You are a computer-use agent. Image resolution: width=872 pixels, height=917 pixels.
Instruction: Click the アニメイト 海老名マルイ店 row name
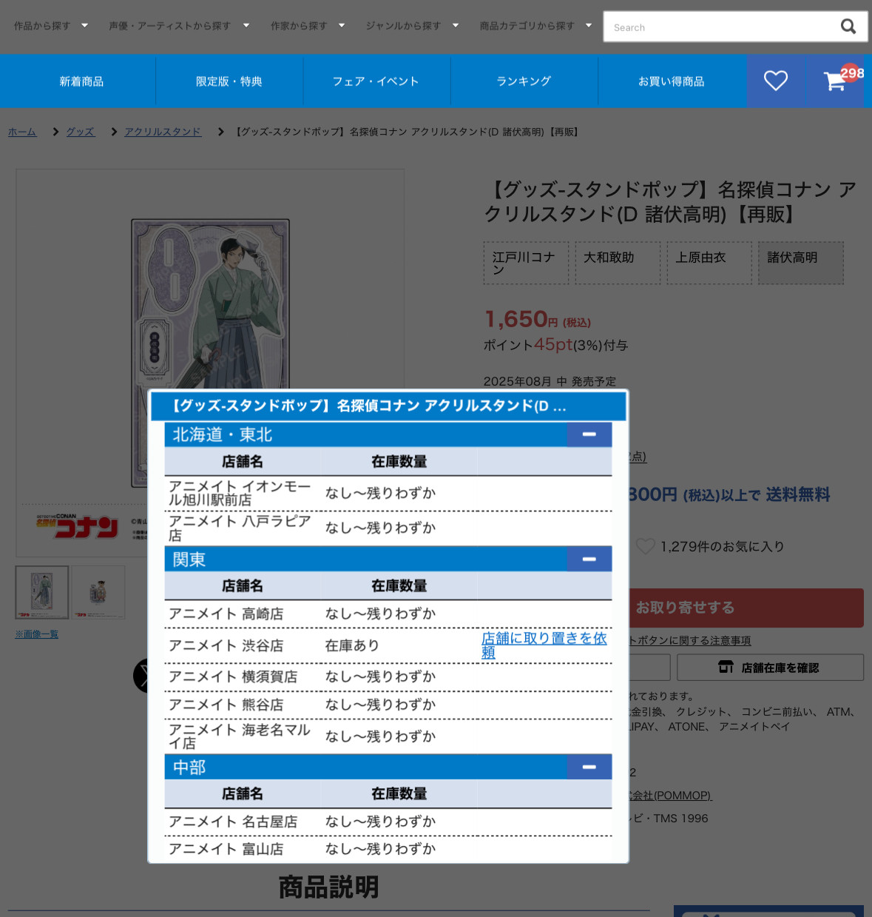[x=240, y=736]
